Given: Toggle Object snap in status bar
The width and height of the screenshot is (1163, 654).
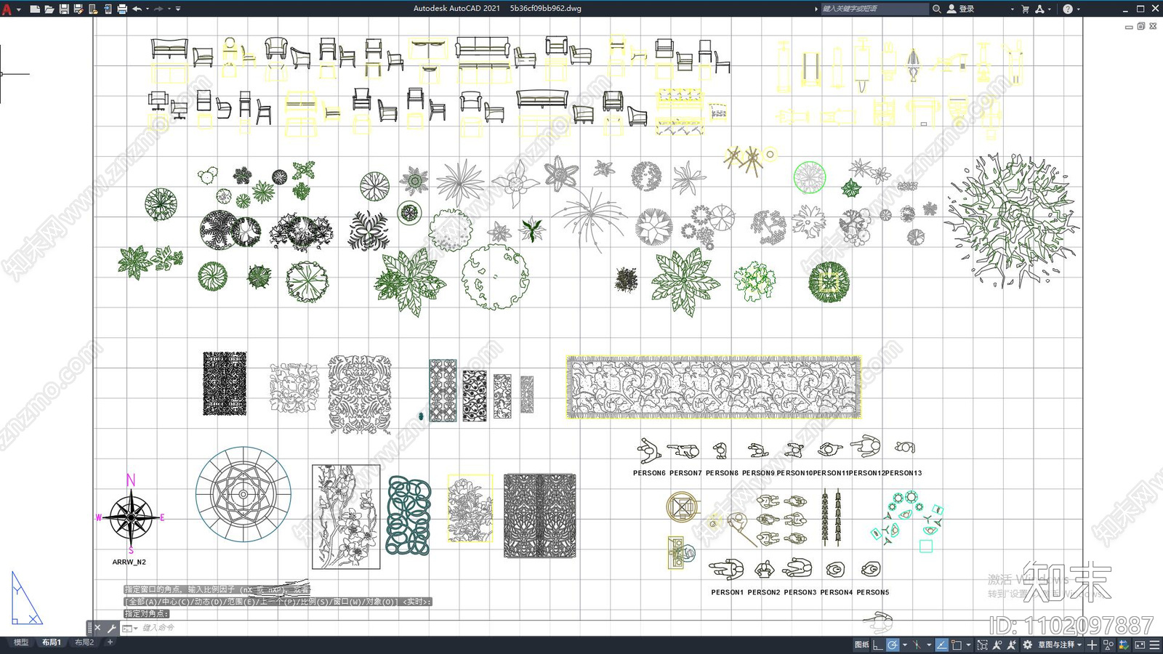Looking at the screenshot, I should pyautogui.click(x=957, y=645).
